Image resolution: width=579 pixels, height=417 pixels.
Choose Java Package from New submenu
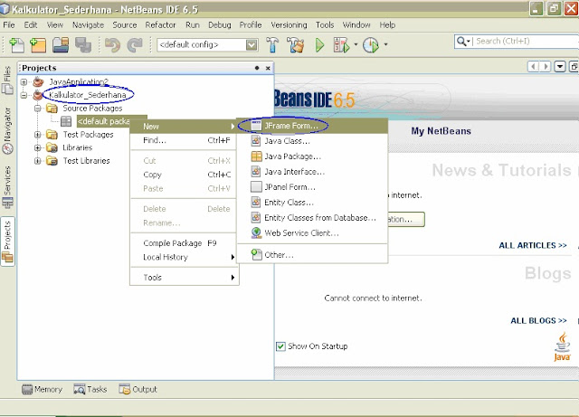click(312, 156)
